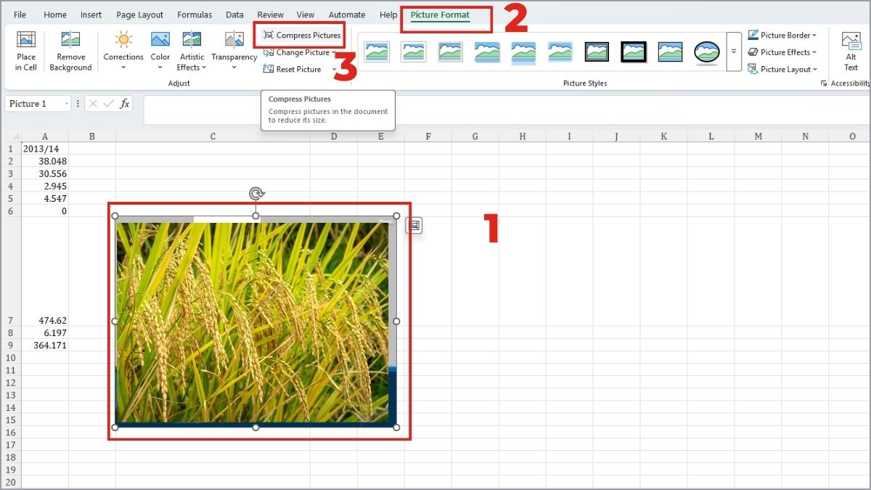The image size is (871, 490).
Task: Apply the double frame black picture style
Action: 597,52
